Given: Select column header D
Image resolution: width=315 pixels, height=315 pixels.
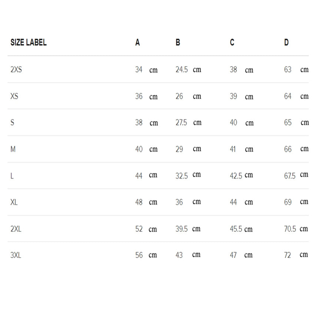Looking at the screenshot, I should click(x=286, y=42).
